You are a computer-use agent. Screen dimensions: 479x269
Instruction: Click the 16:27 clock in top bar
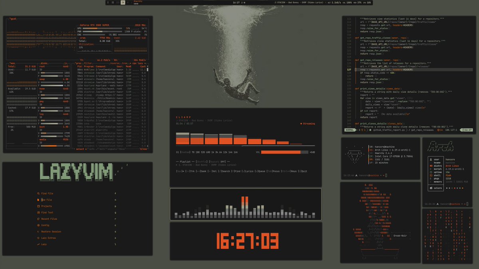coord(236,2)
